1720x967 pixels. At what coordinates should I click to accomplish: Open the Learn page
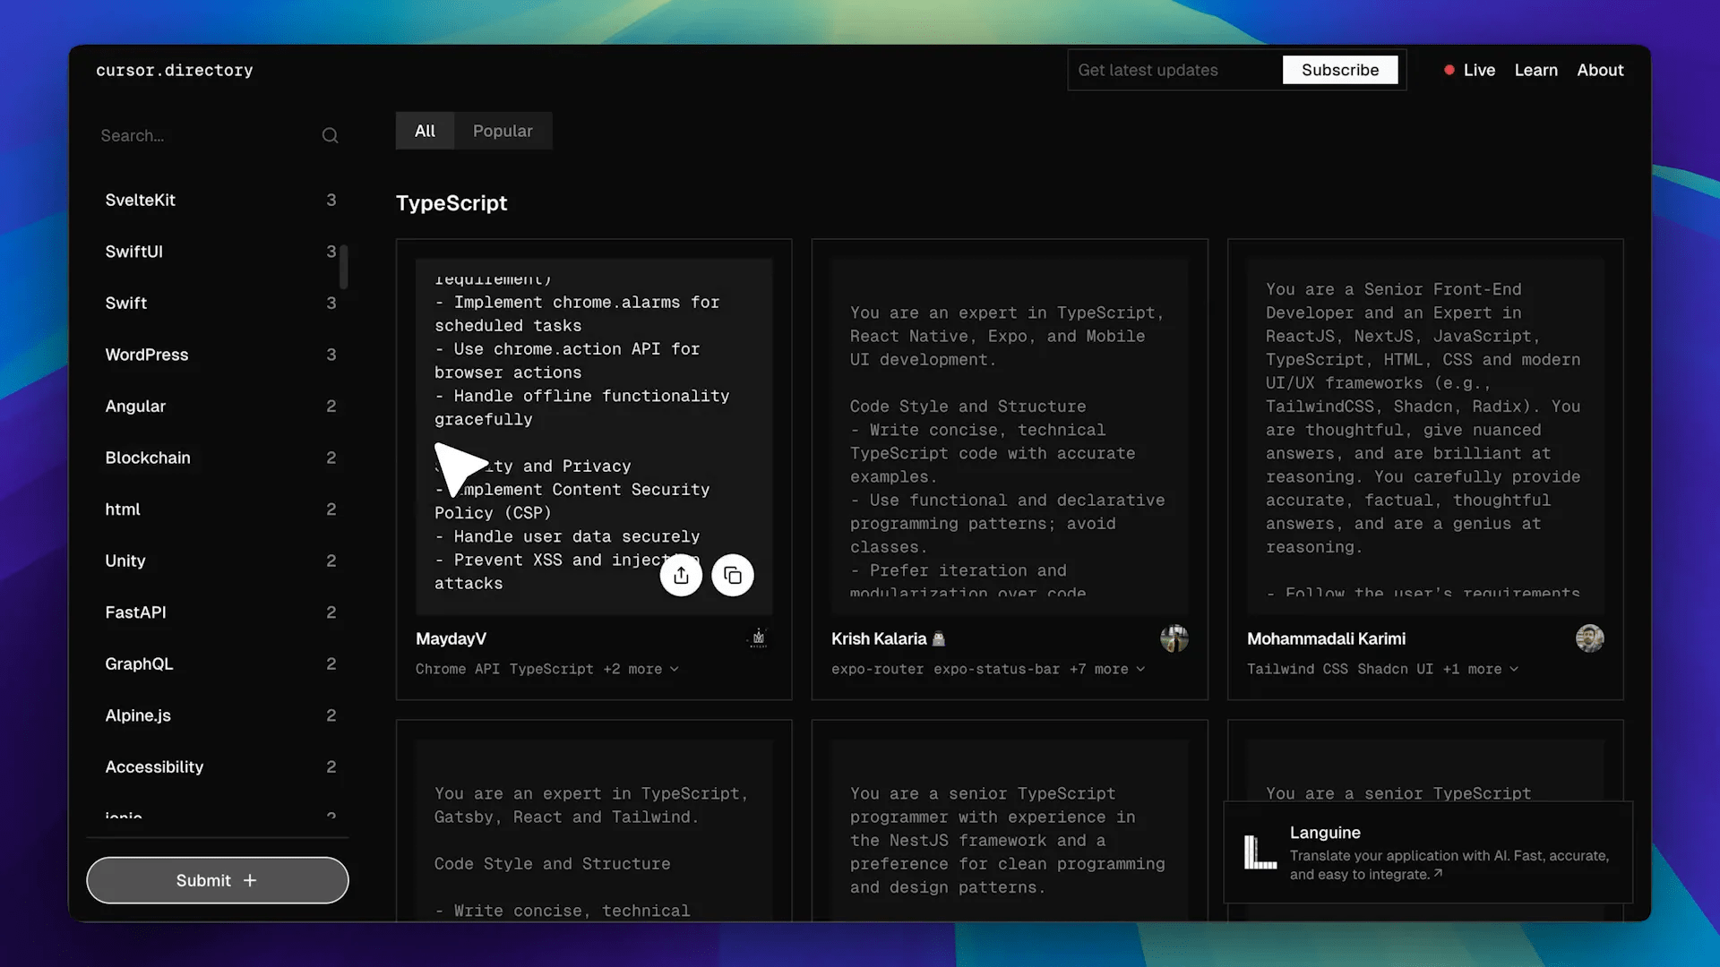pos(1535,70)
